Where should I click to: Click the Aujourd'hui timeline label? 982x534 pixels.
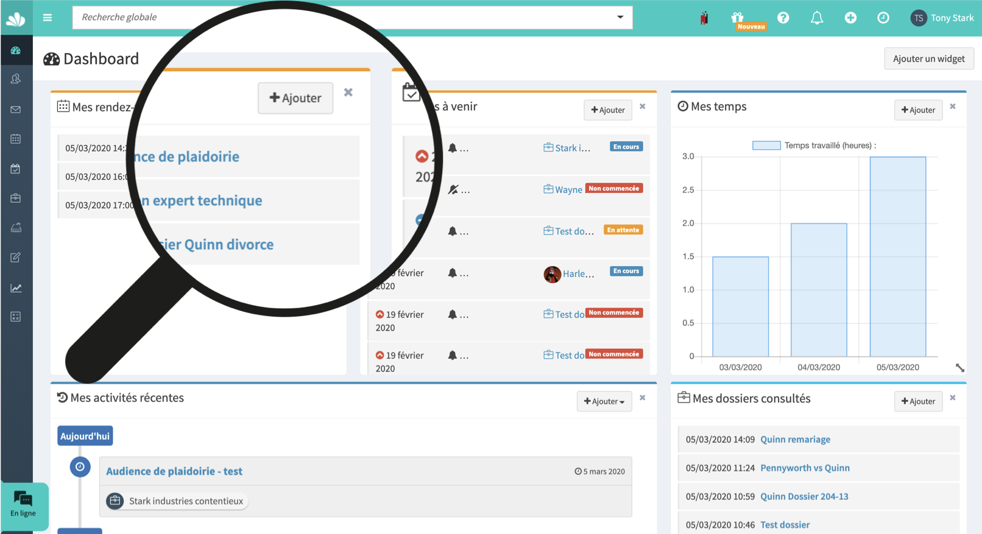85,436
